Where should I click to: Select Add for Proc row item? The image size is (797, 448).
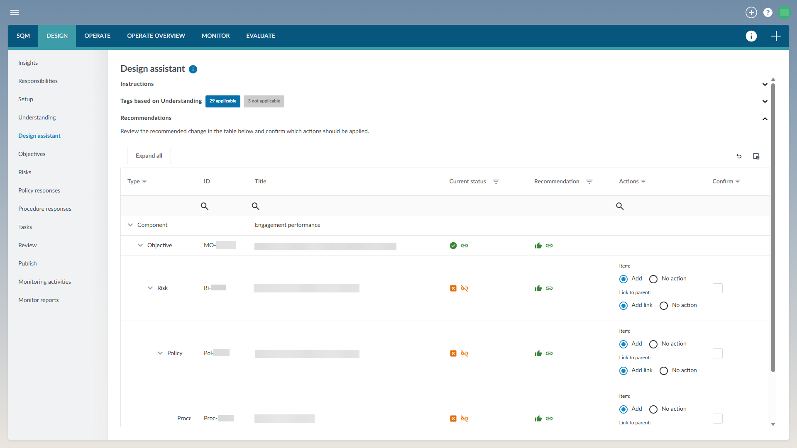coord(623,409)
